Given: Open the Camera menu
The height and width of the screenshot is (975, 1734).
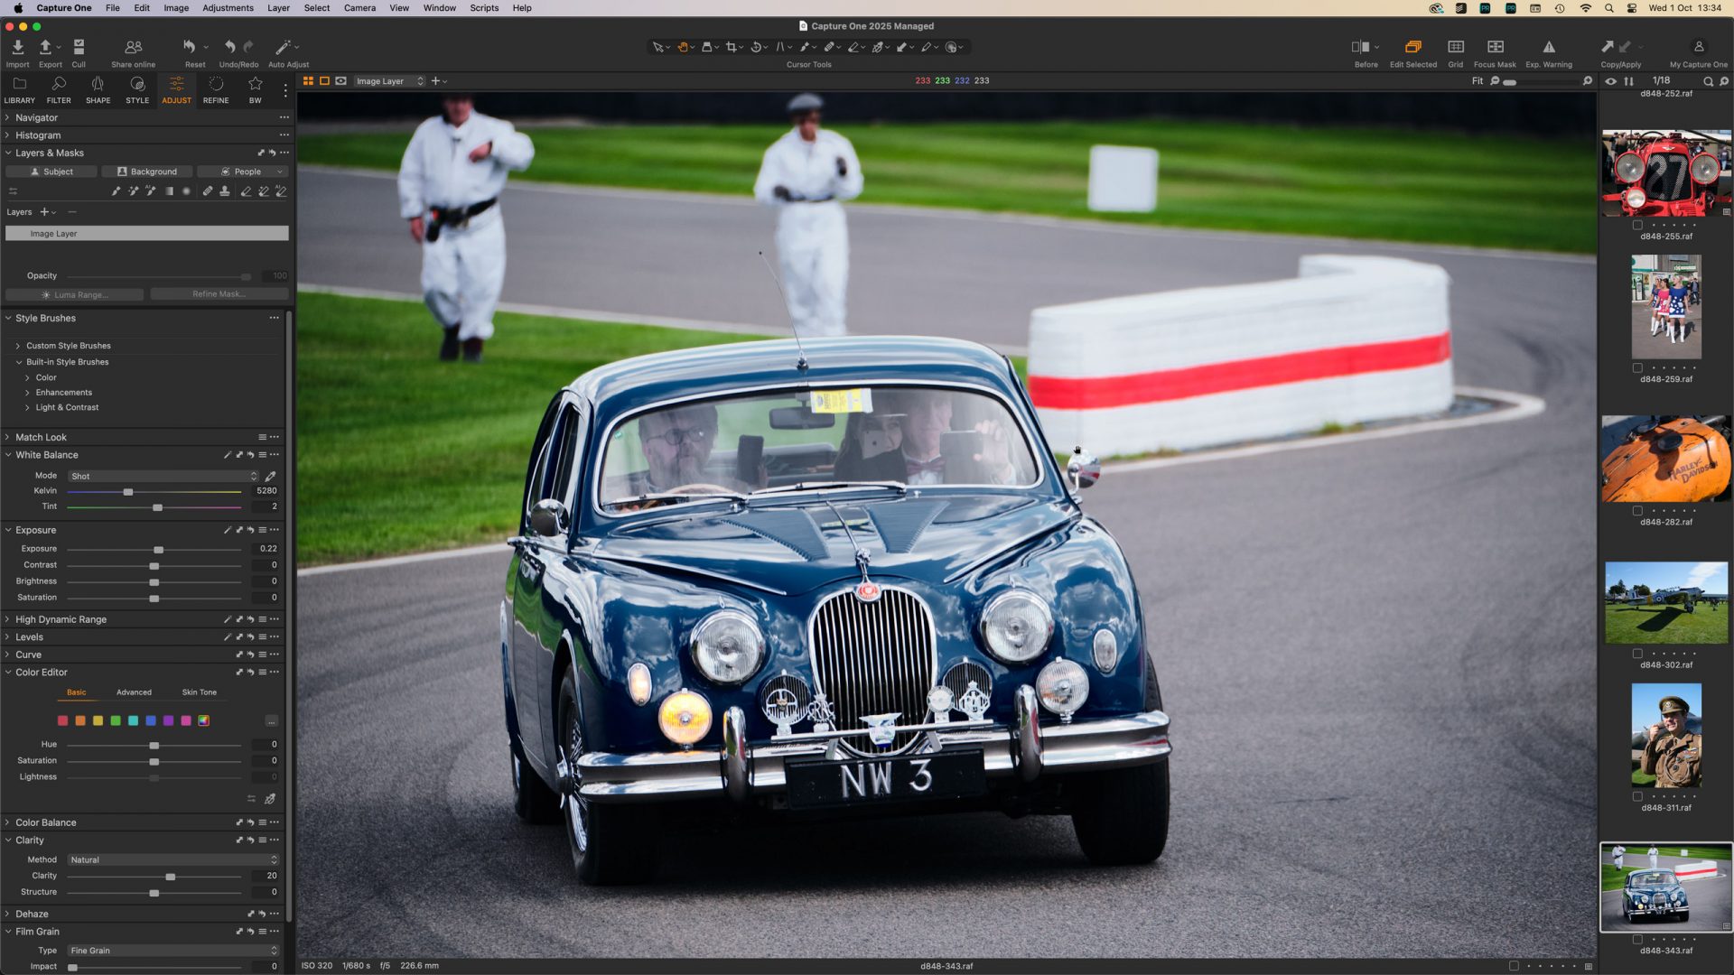Looking at the screenshot, I should point(359,7).
